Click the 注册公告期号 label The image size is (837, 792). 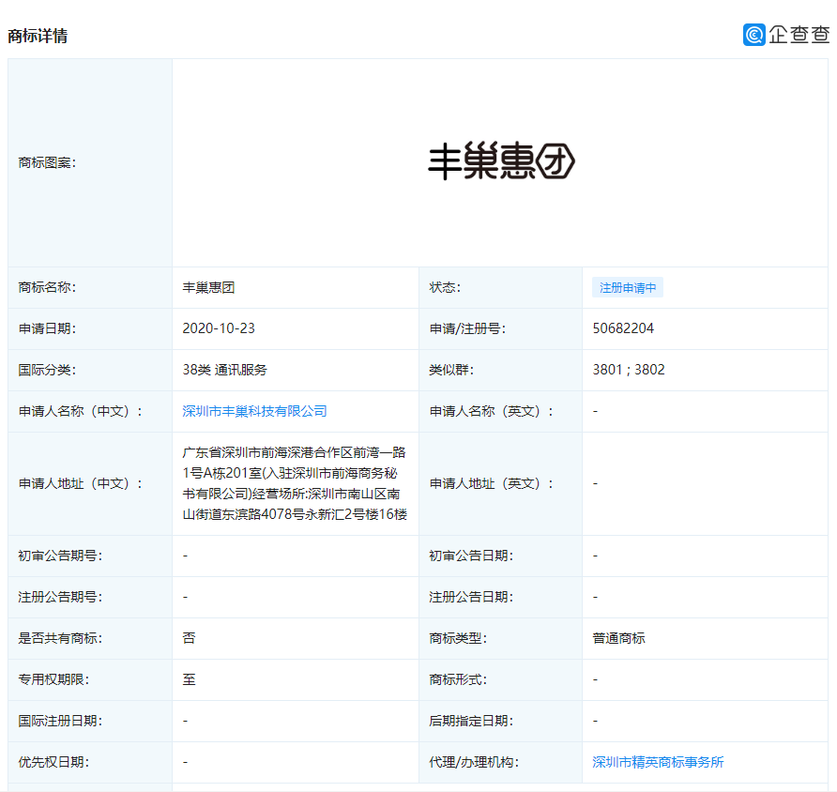tap(60, 597)
